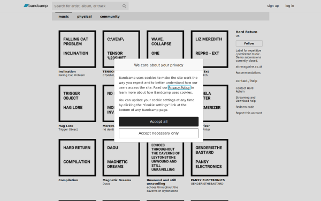This screenshot has height=201, width=321.
Task: Click the UK location text under Hard Return
Action: tap(238, 36)
